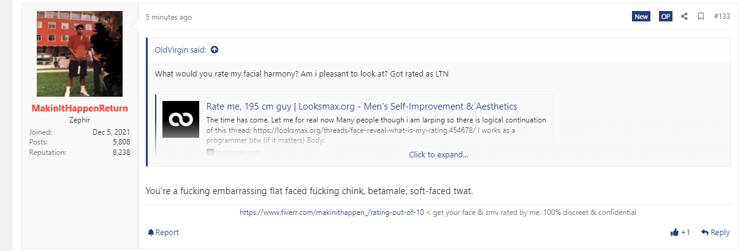The height and width of the screenshot is (251, 746).
Task: Jump to OldVirgin's original post via arrow icon
Action: [215, 50]
